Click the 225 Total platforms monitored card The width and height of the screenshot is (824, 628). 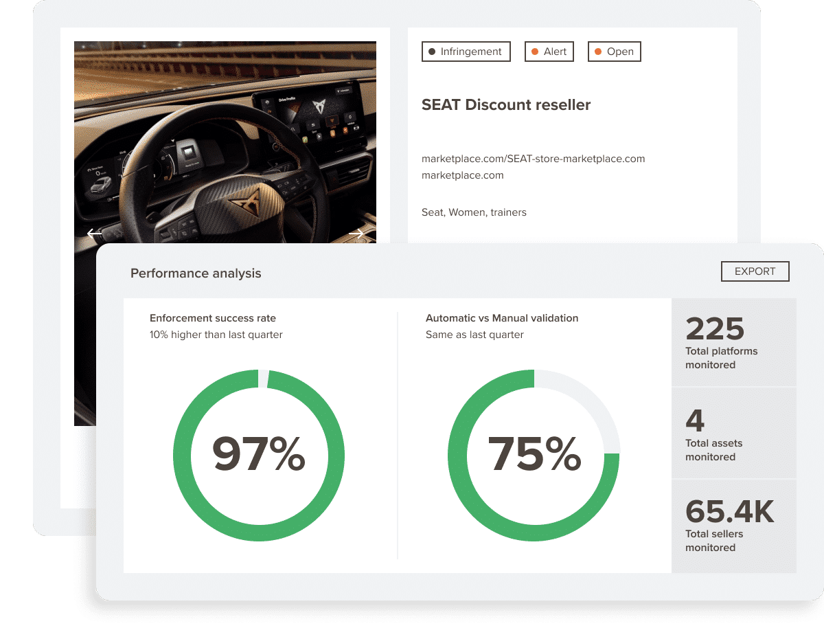pyautogui.click(x=734, y=342)
